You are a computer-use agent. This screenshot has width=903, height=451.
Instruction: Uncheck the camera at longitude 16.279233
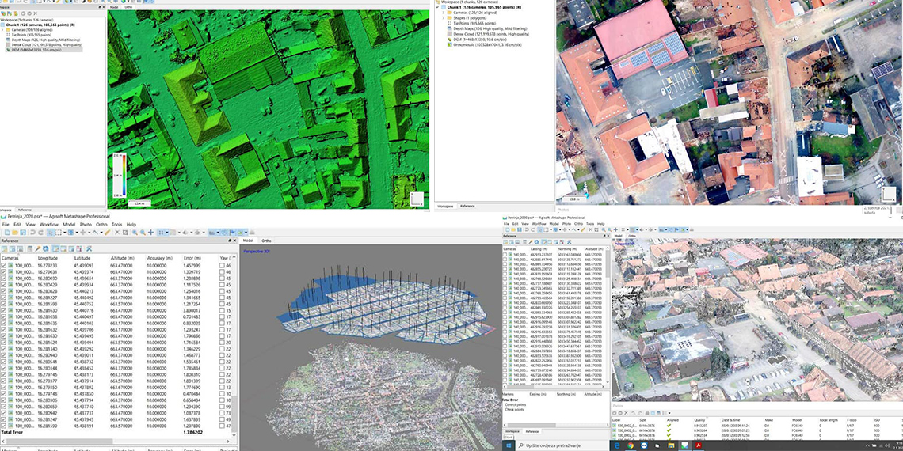point(4,265)
